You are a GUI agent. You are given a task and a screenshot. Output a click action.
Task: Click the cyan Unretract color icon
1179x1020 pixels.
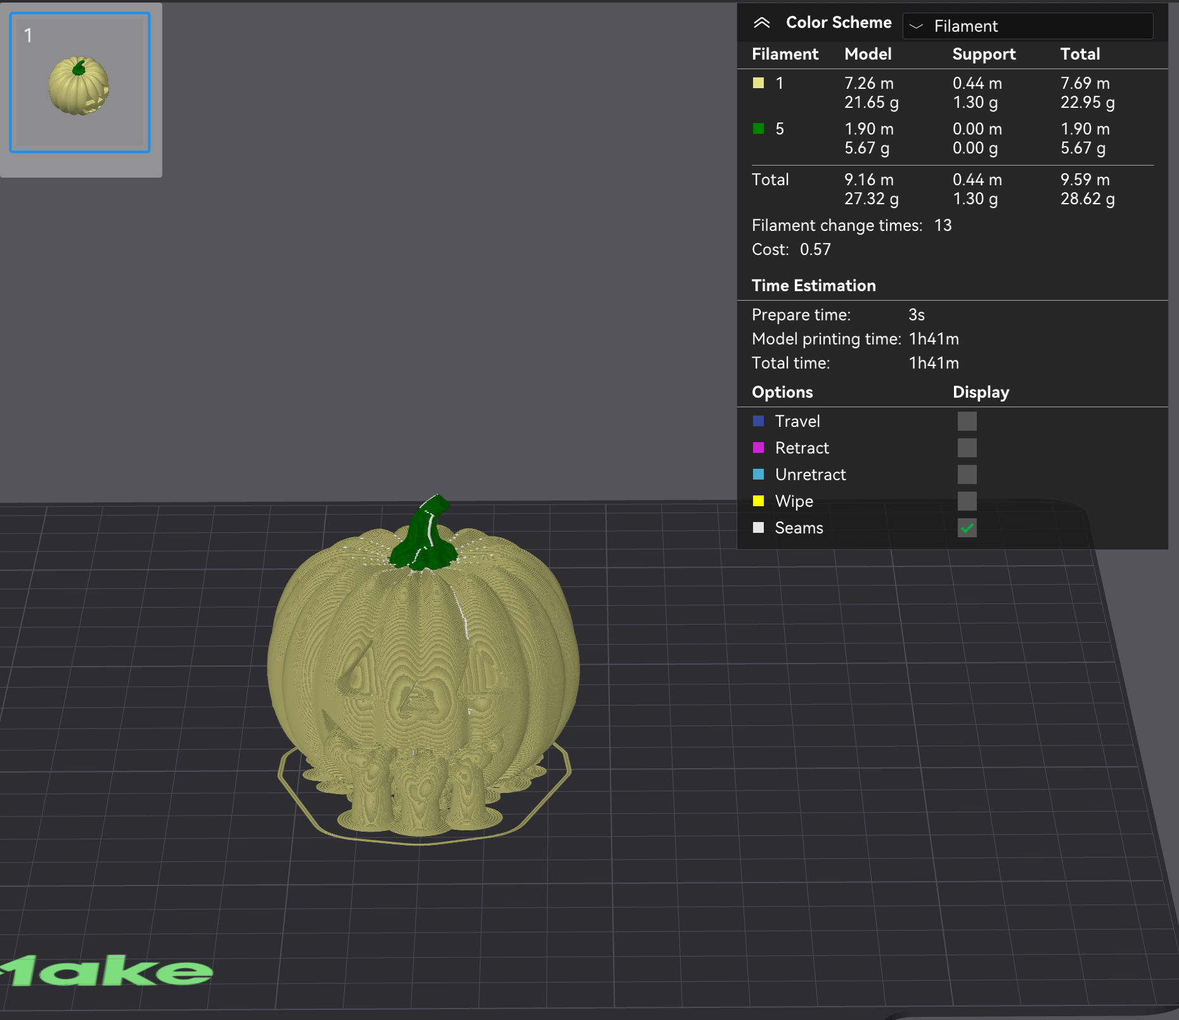(758, 474)
